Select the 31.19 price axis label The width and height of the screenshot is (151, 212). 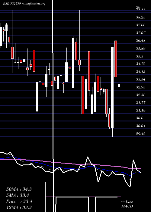point(141,111)
